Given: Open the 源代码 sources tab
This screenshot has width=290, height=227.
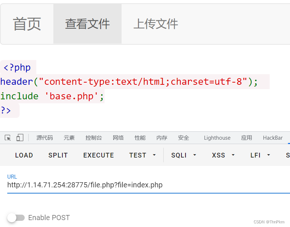Looking at the screenshot, I should pos(45,138).
